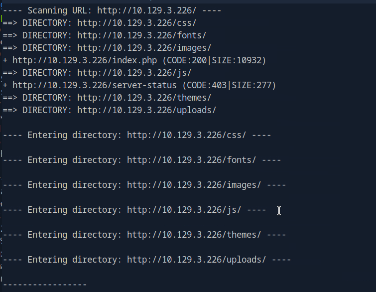Click the uploads/ URL in Entering directory line

(197, 260)
